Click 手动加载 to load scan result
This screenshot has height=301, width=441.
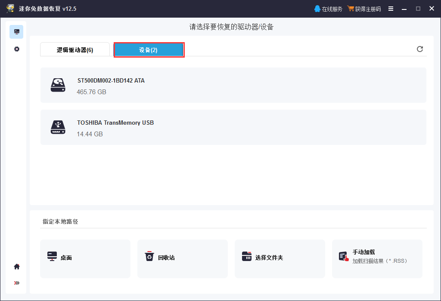(377, 258)
